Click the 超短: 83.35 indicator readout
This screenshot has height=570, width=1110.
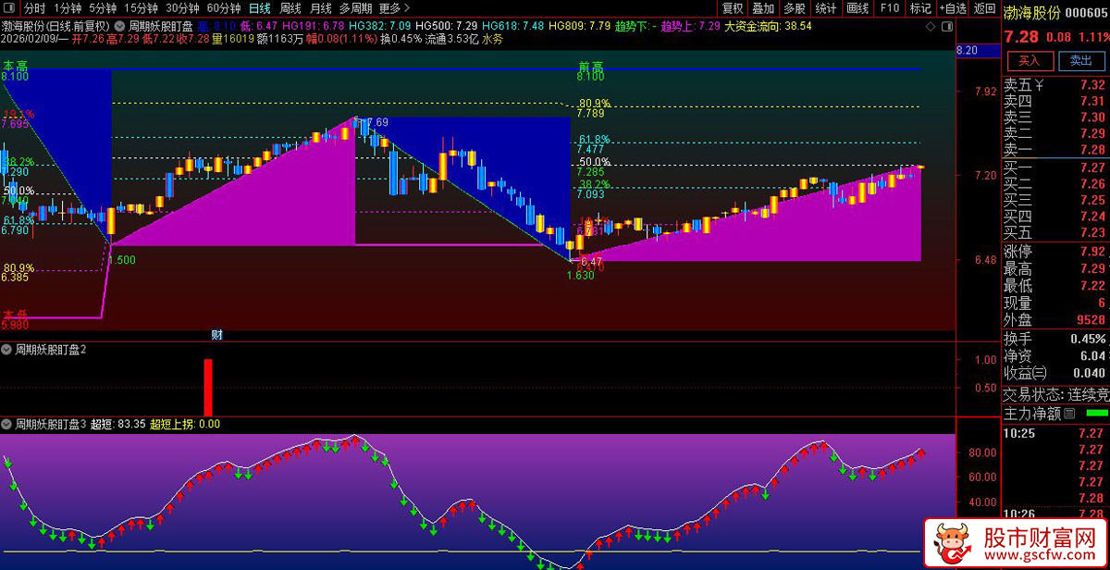(x=117, y=424)
